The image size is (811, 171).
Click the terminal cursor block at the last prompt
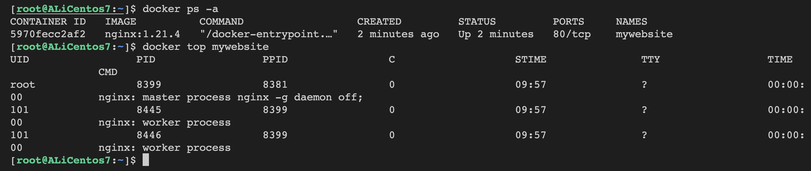click(145, 160)
